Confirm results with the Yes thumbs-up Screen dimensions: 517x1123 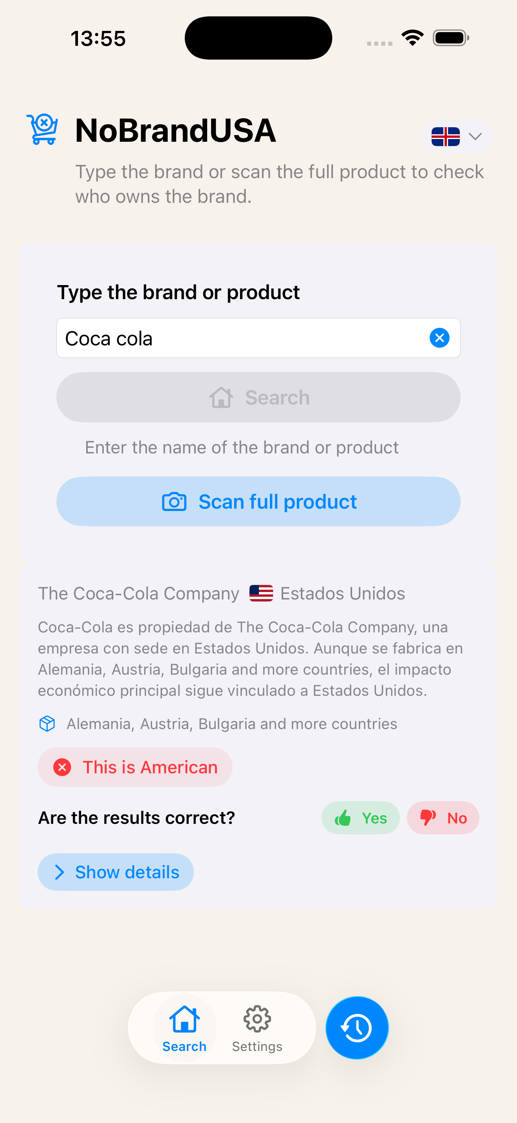[x=360, y=818]
